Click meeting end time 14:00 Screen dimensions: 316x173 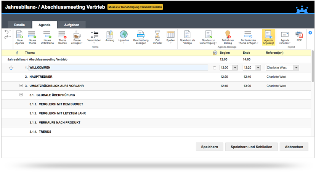click(247, 59)
